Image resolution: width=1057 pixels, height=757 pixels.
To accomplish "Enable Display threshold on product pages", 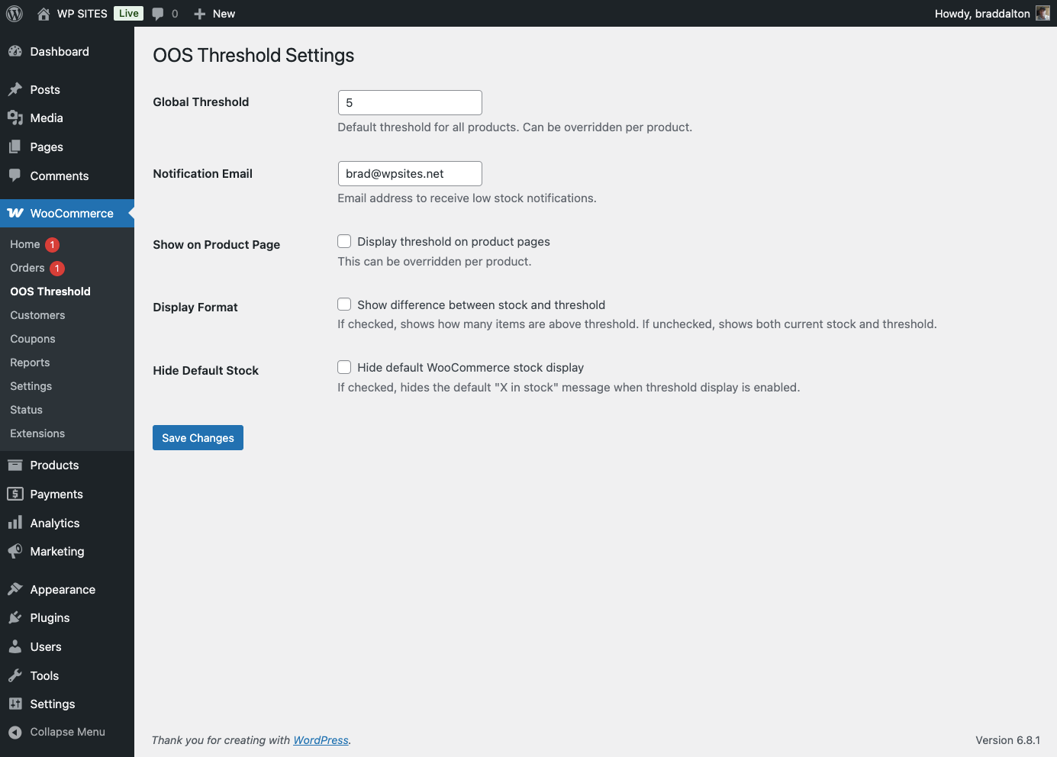I will [344, 241].
